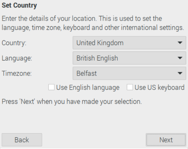188x149 pixels.
Task: Click the 'Country:' field label
Action: (x=14, y=43)
